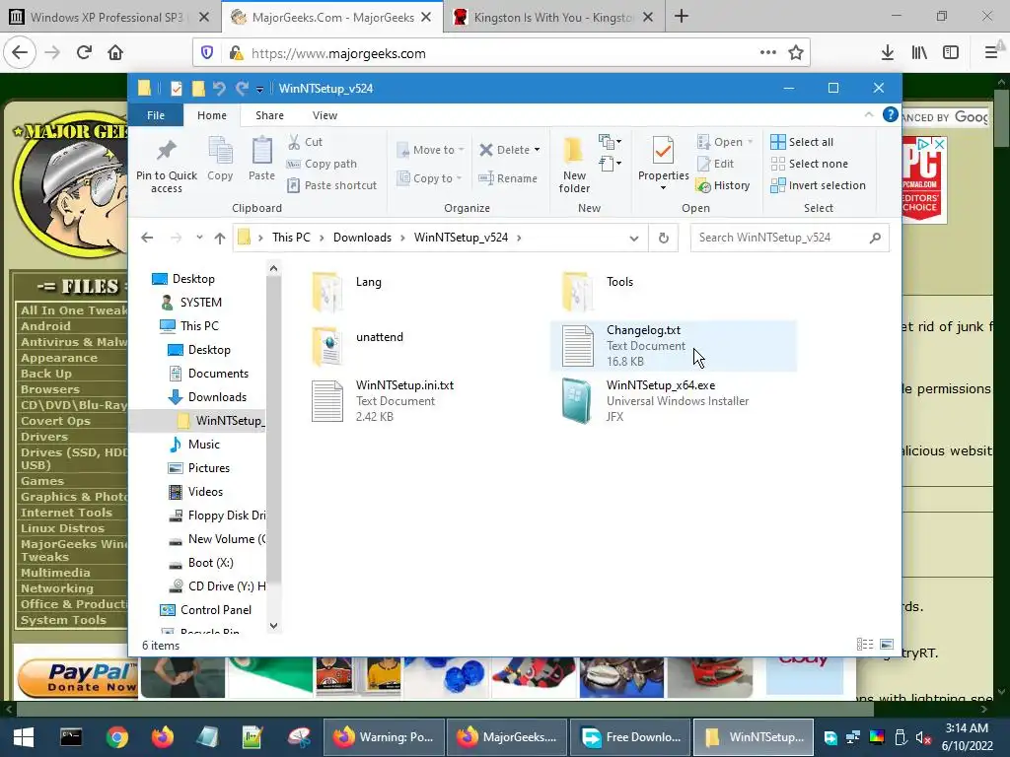
Task: Select Music in navigation pane
Action: (x=203, y=445)
